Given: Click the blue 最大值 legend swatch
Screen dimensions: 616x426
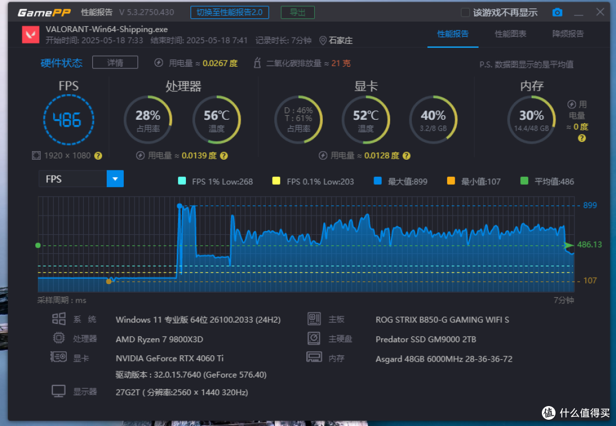Looking at the screenshot, I should coord(378,181).
